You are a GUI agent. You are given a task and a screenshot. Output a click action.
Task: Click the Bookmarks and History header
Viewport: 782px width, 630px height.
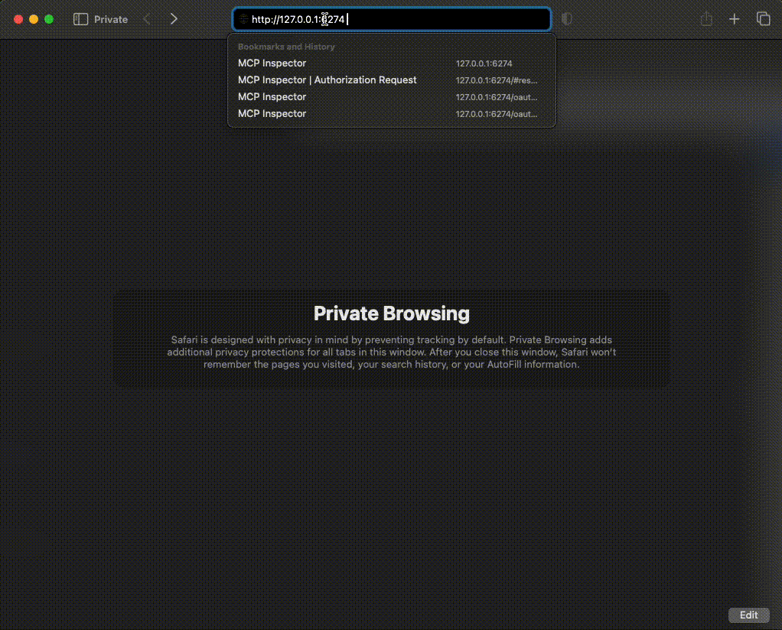click(286, 47)
